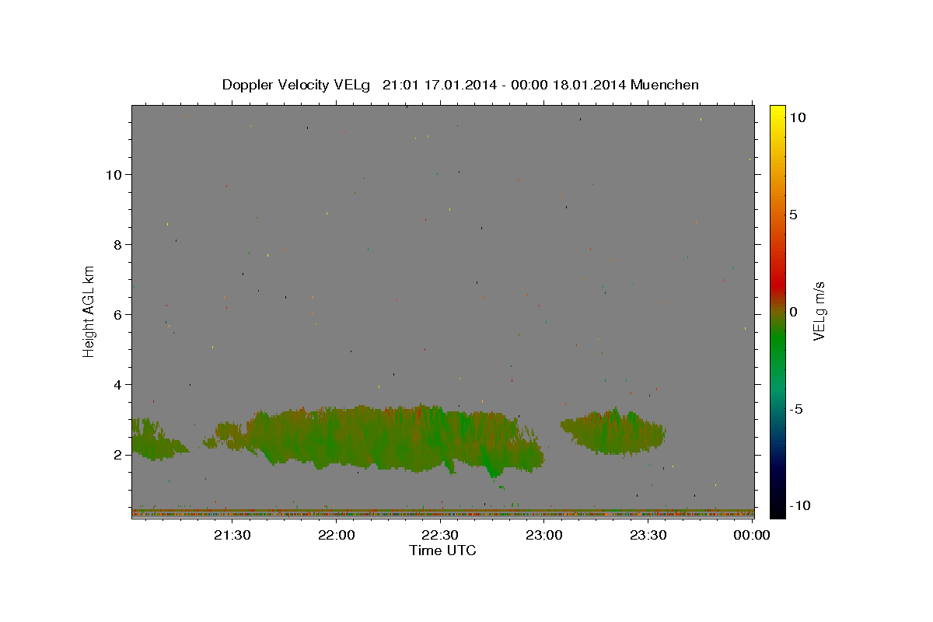Click the height tick label 4
The height and width of the screenshot is (622, 933).
tap(118, 385)
